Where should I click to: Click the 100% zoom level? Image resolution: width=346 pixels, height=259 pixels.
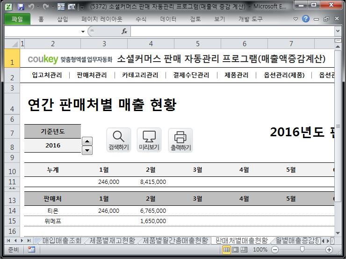(x=260, y=250)
